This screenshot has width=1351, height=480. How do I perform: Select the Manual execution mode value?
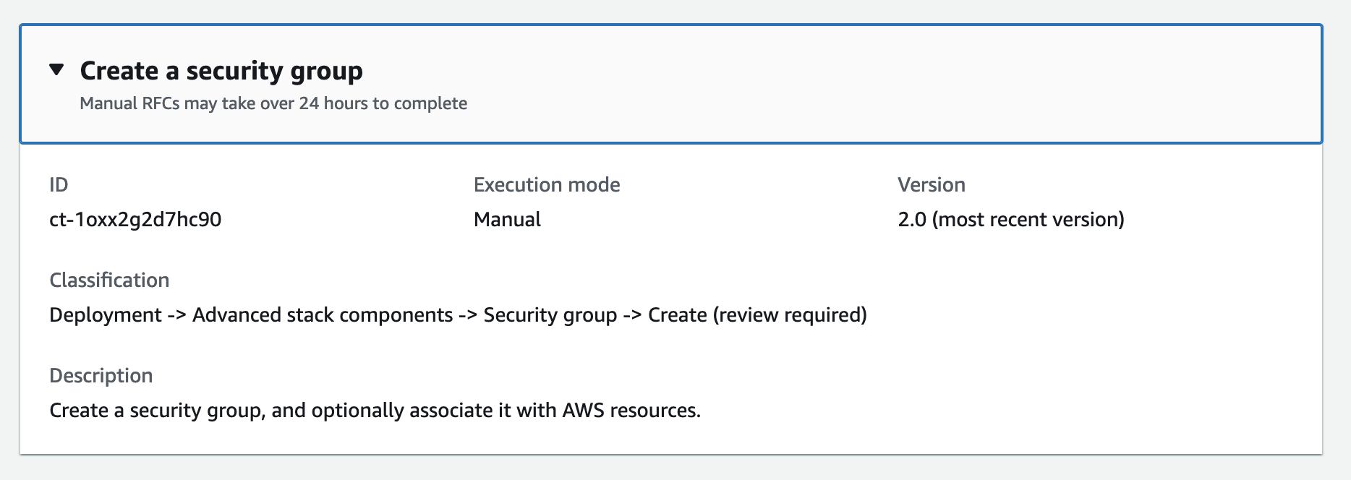tap(507, 220)
